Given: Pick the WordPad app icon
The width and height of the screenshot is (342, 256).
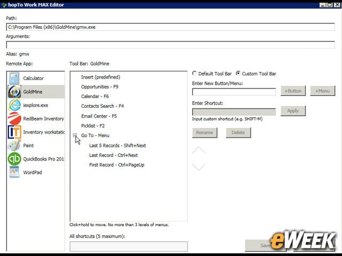Looking at the screenshot, I should [x=14, y=172].
